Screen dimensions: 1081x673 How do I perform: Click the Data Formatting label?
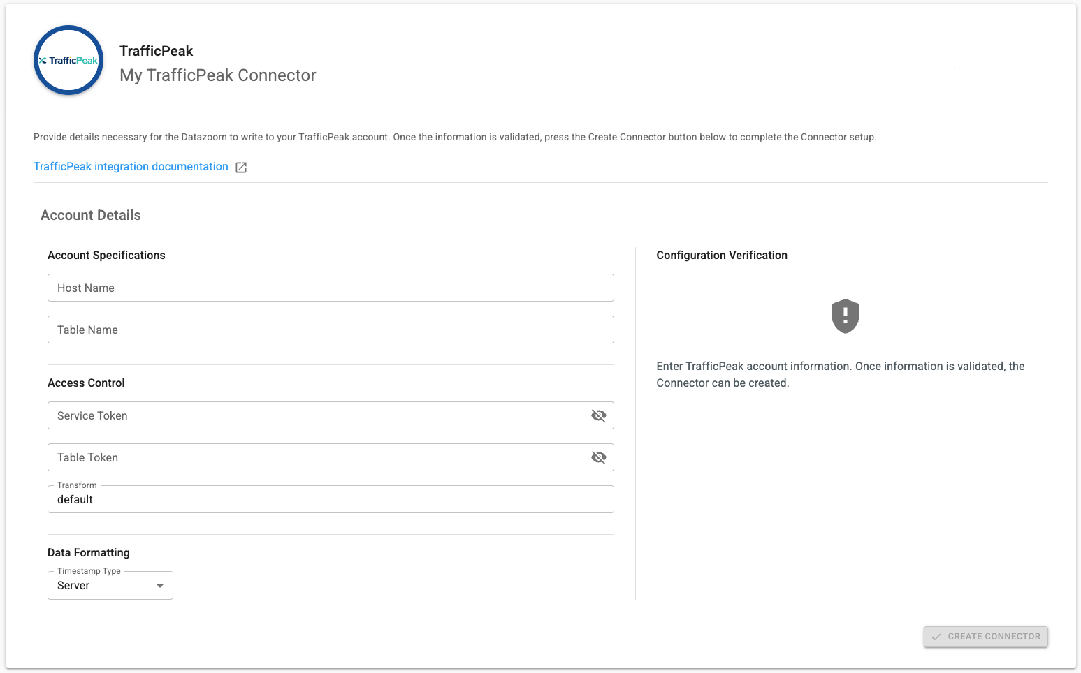[x=89, y=553]
